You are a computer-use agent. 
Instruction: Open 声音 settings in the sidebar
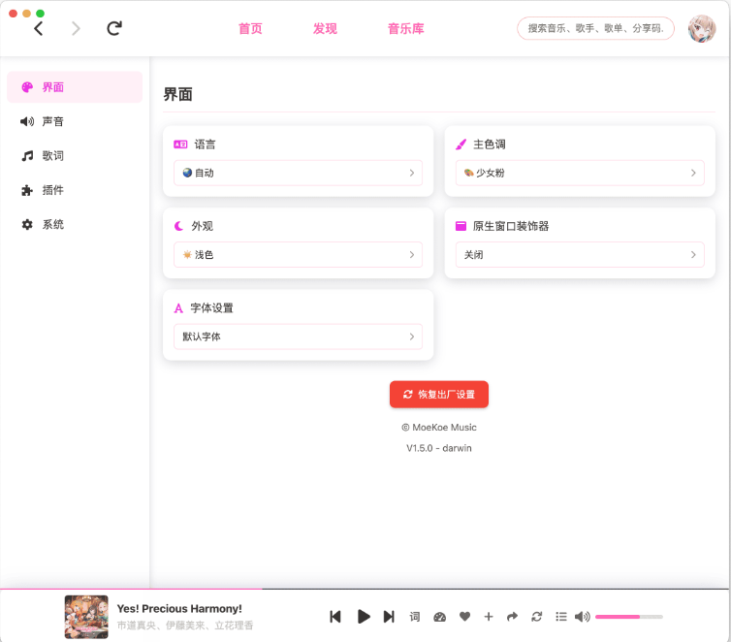pos(75,121)
